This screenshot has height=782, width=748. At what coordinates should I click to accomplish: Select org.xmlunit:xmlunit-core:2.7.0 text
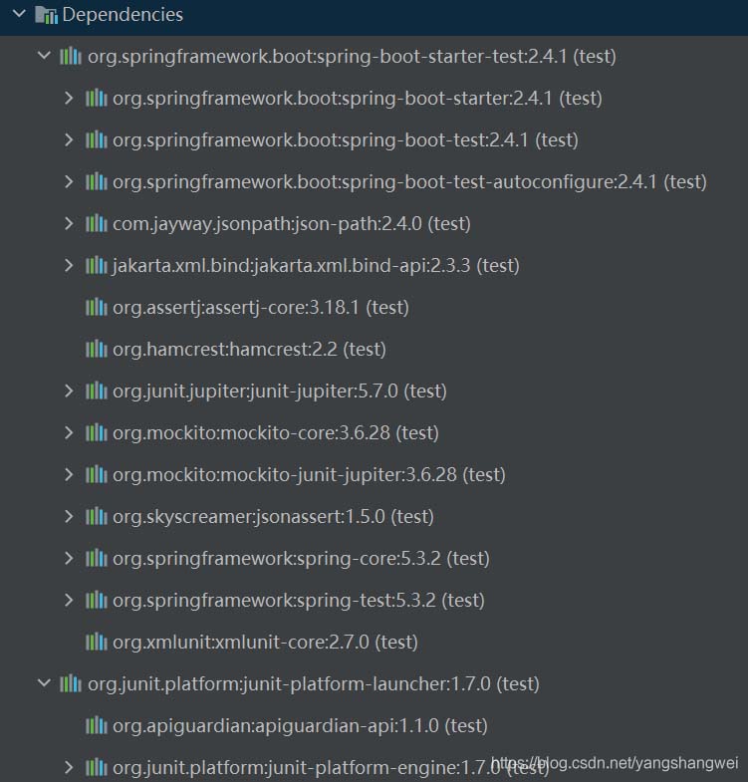[x=265, y=643]
